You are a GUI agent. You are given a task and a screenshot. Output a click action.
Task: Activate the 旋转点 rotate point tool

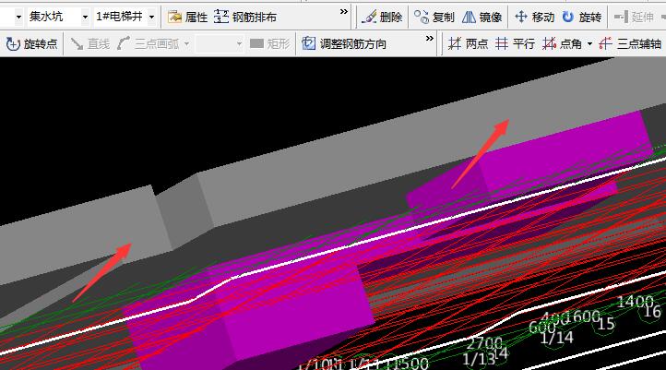[32, 43]
